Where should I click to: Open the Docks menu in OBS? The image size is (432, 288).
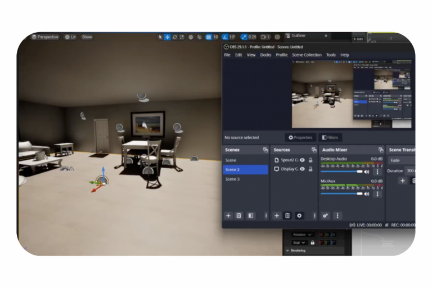coord(265,55)
